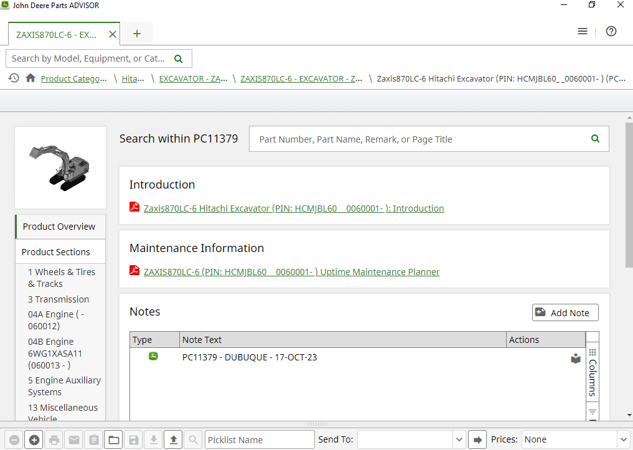Open 3 Transmission section

coord(62,299)
